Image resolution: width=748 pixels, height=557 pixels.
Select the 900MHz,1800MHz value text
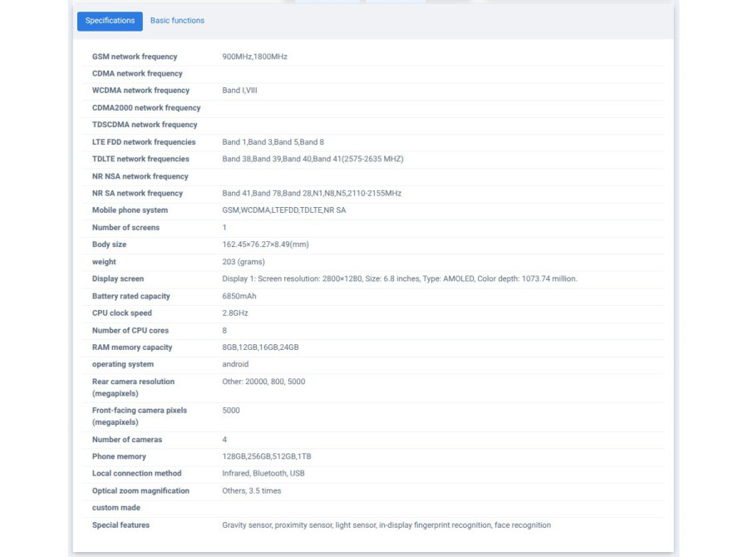coord(254,57)
